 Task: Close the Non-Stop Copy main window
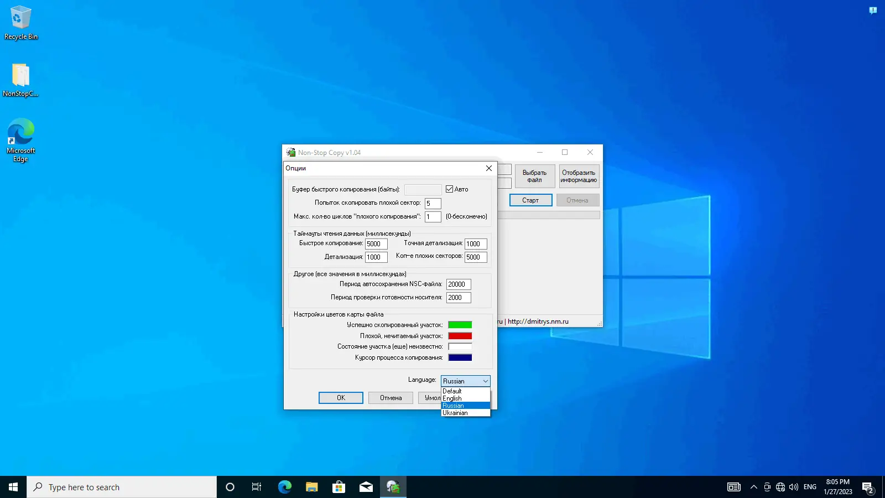tap(590, 152)
